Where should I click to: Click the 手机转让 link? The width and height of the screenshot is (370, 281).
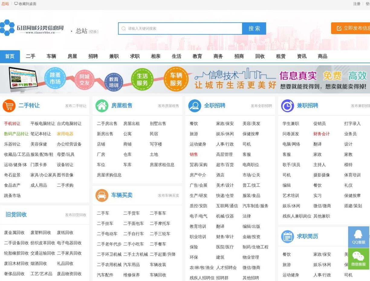pos(12,123)
